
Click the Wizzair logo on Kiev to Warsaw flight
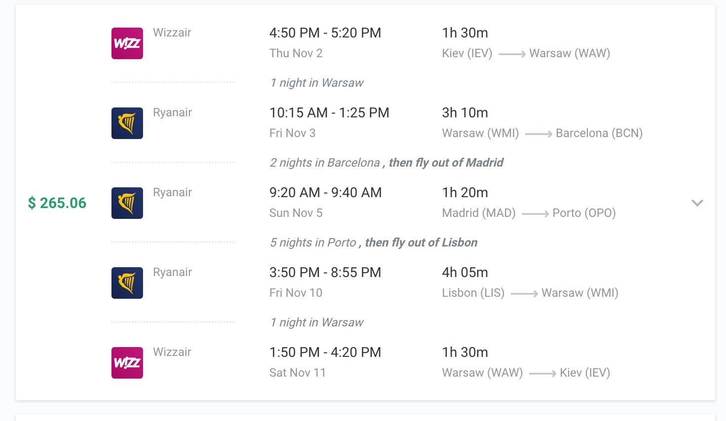(127, 43)
